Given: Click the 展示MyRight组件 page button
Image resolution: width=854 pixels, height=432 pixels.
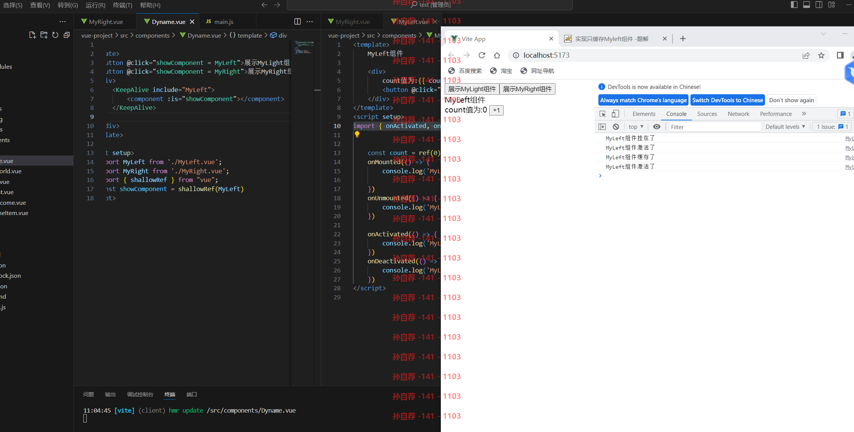Looking at the screenshot, I should pyautogui.click(x=527, y=89).
